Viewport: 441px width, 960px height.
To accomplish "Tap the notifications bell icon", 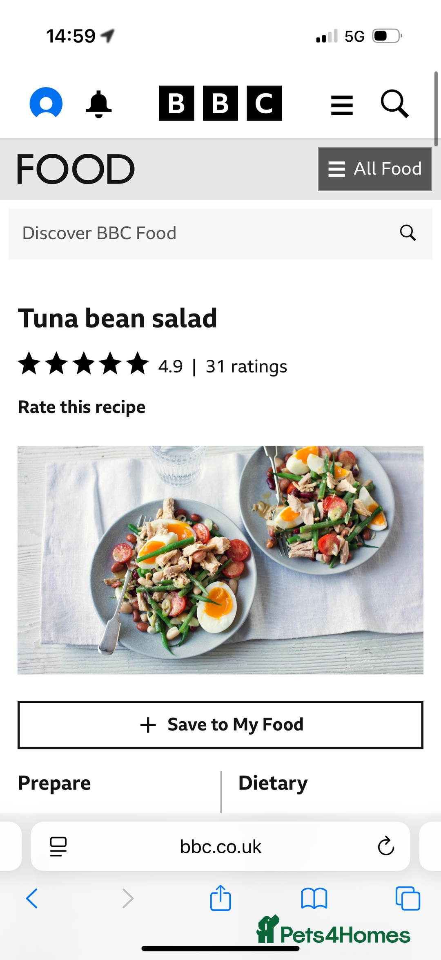I will (98, 104).
